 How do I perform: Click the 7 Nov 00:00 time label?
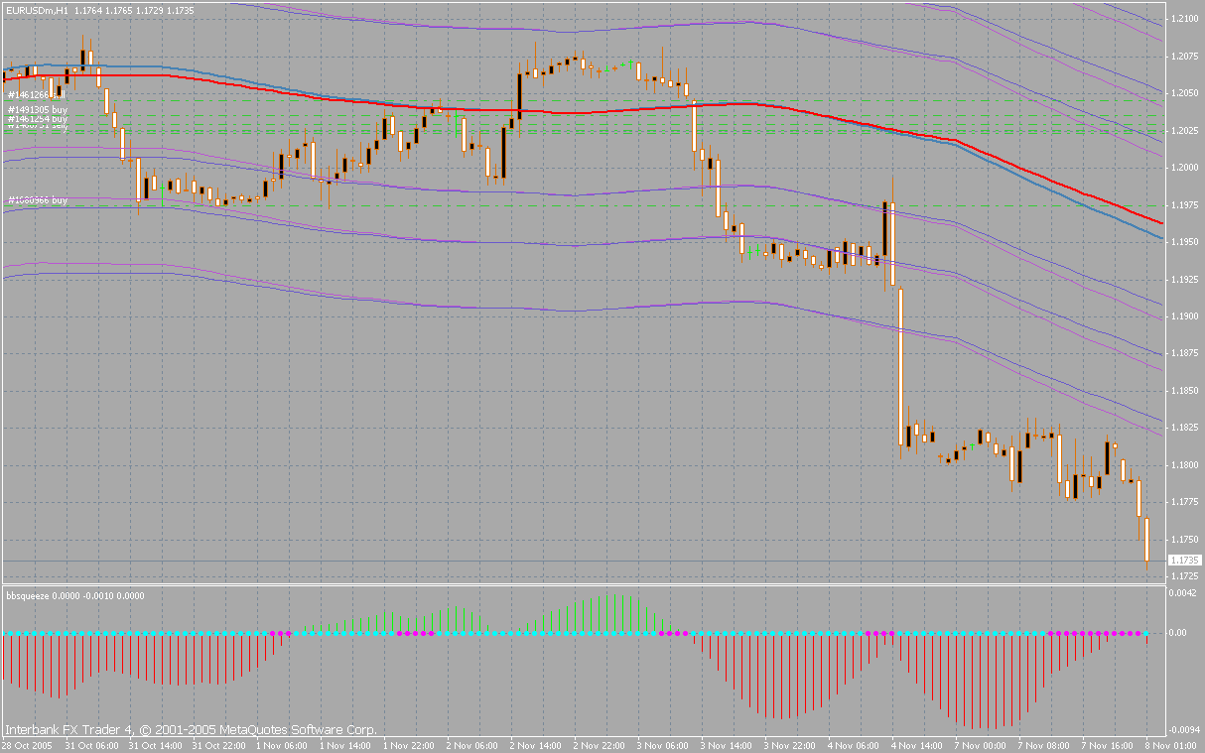[x=982, y=745]
